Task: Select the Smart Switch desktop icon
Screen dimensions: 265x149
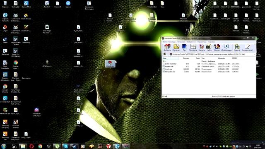Action: (x=5, y=99)
